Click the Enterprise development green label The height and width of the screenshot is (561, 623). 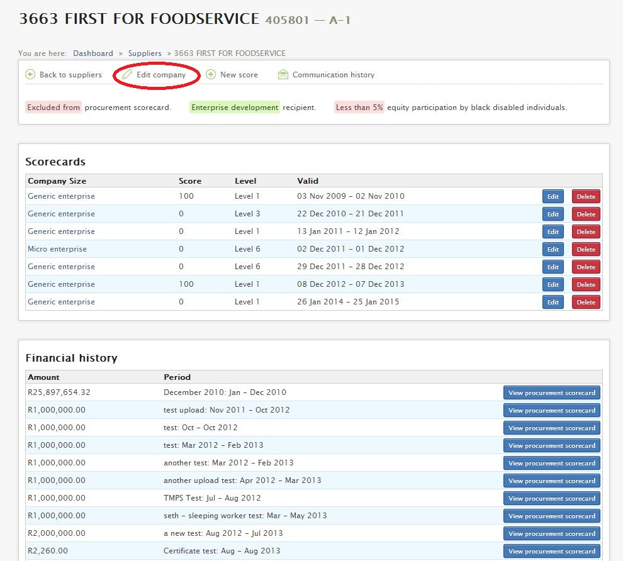(235, 107)
